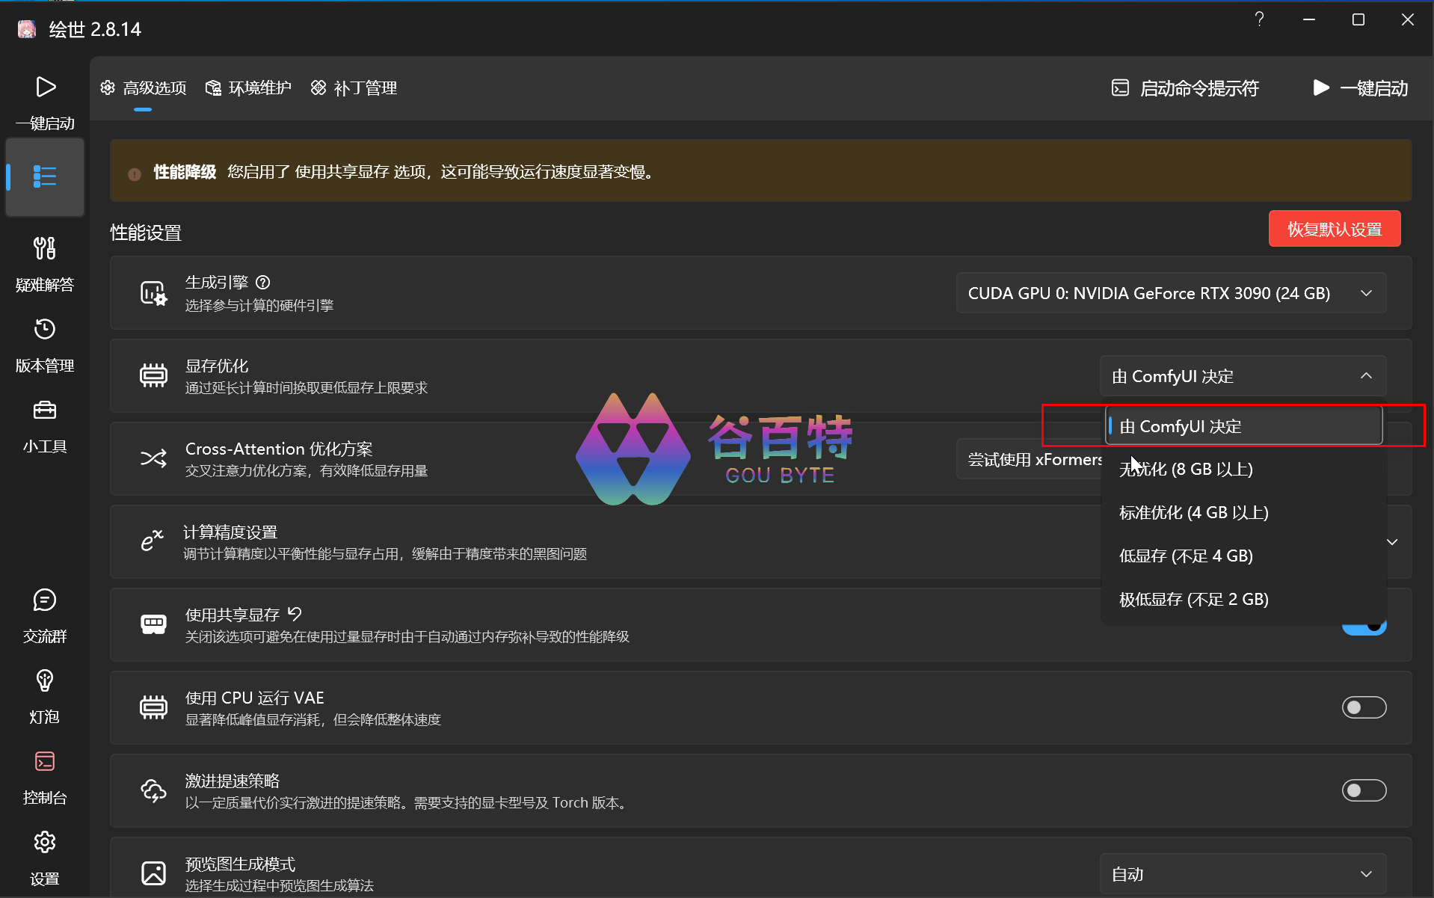Select 标准优化 (4 GB 以上) option
This screenshot has width=1434, height=898.
tap(1193, 513)
